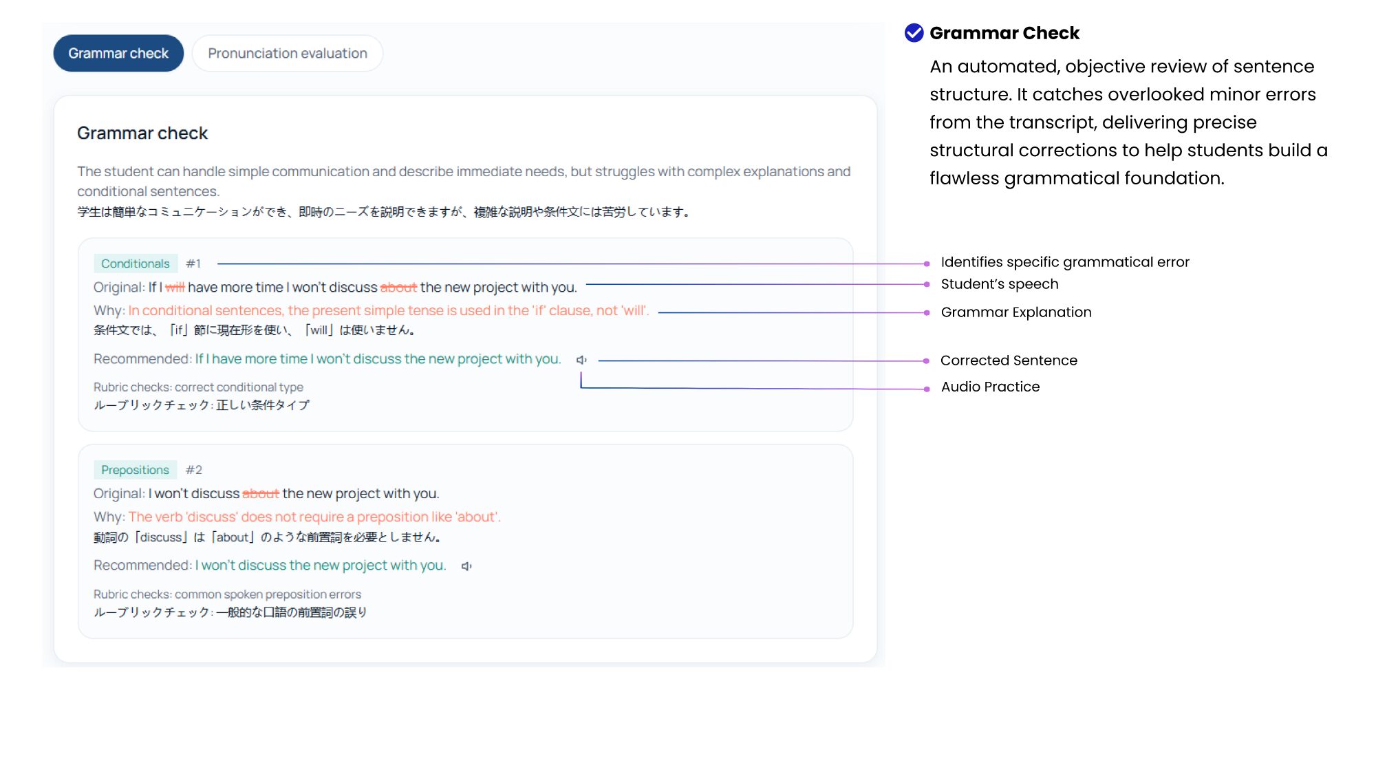Click the Grammar check section heading
The image size is (1376, 774).
point(142,133)
